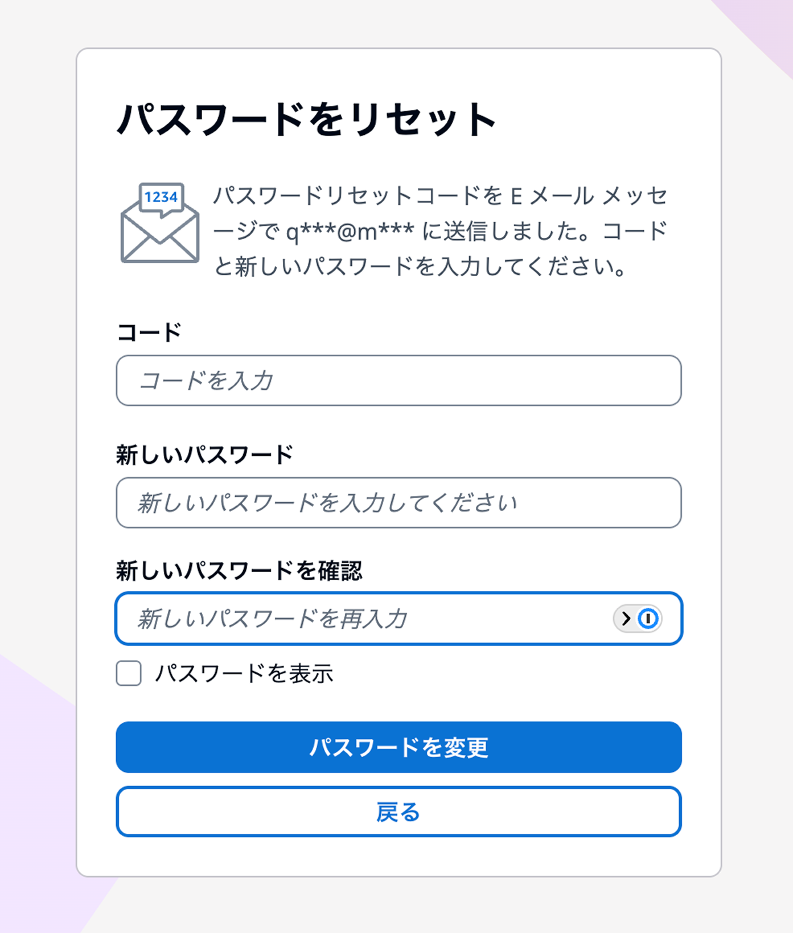The height and width of the screenshot is (933, 793).
Task: Click the masked email address q***@m***
Action: [351, 231]
